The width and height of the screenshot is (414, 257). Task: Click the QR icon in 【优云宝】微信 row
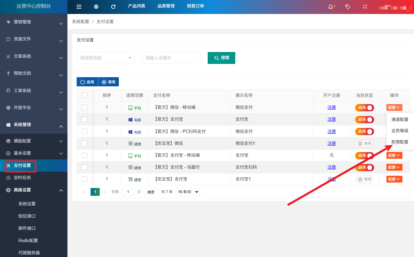tap(130, 144)
